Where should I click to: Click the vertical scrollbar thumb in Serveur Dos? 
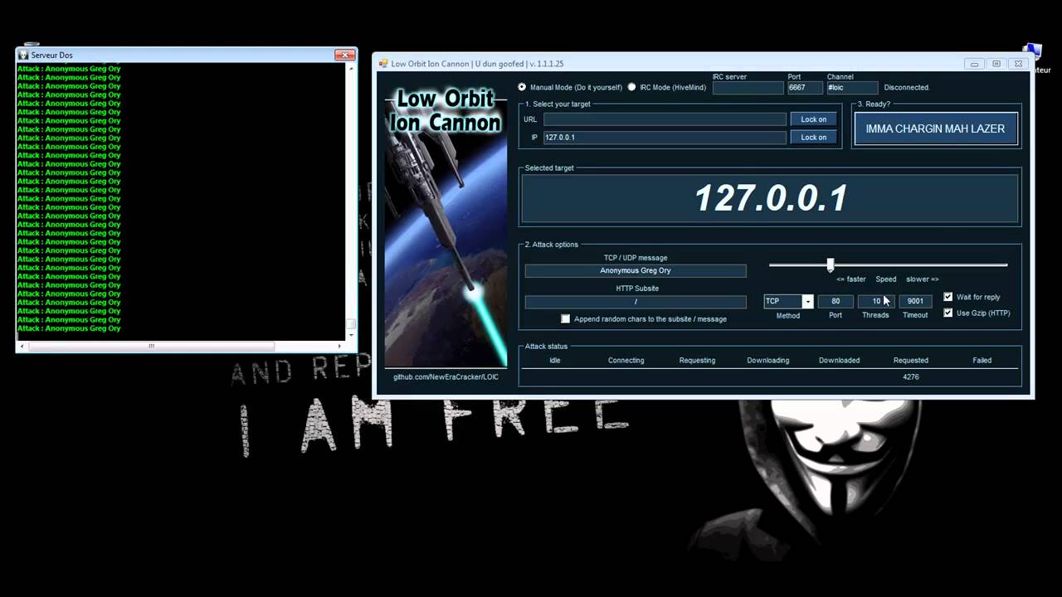[350, 324]
